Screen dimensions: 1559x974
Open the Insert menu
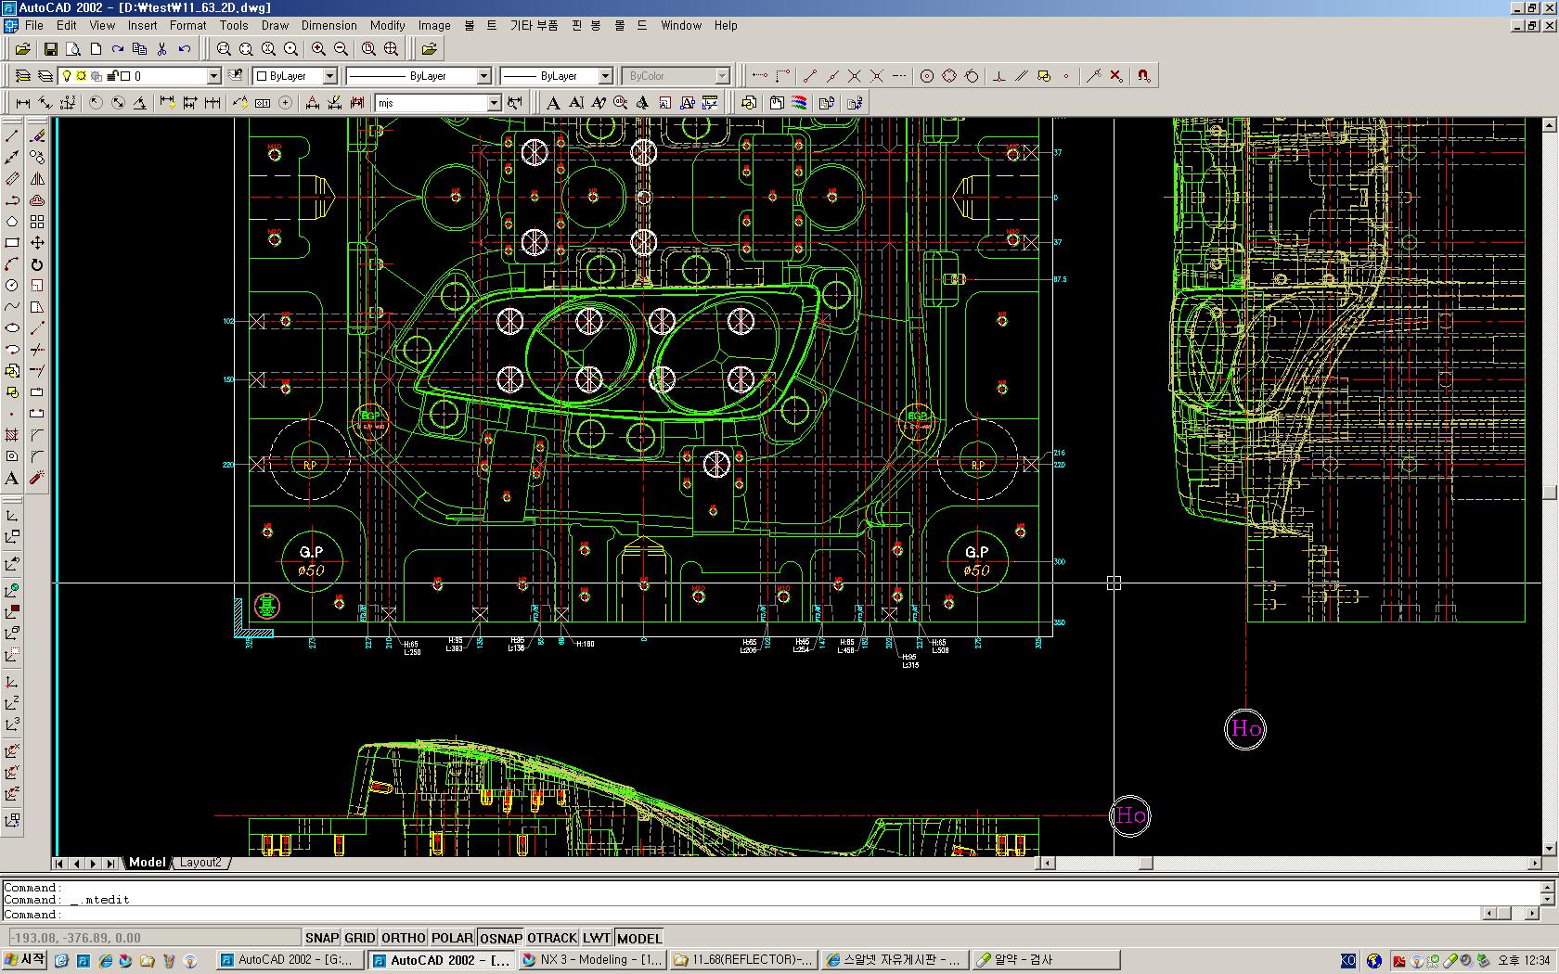[142, 25]
